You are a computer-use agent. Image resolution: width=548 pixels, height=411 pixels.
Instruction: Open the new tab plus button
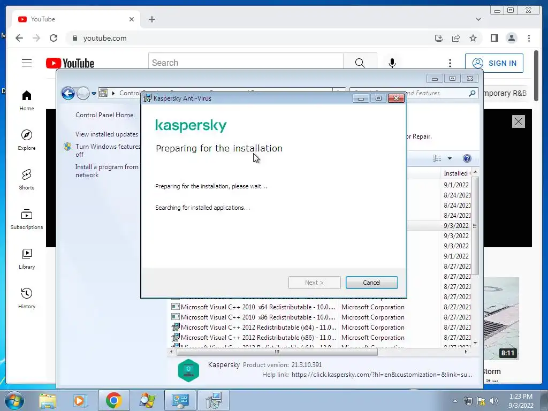[x=151, y=19]
